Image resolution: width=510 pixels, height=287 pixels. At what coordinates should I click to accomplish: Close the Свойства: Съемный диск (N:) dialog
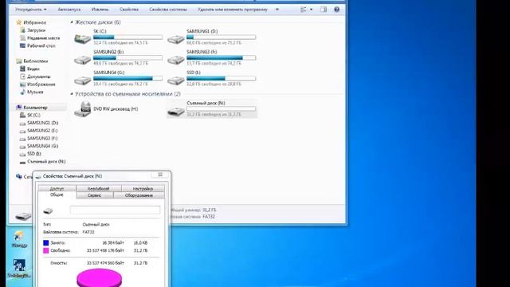(160, 175)
